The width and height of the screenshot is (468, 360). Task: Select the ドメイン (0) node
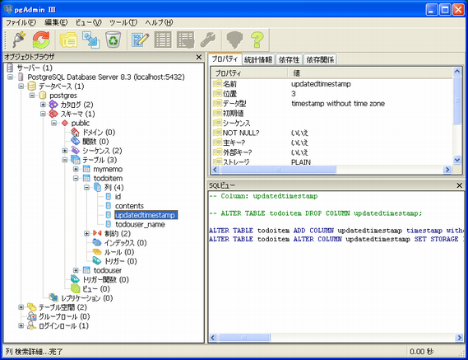tap(99, 133)
